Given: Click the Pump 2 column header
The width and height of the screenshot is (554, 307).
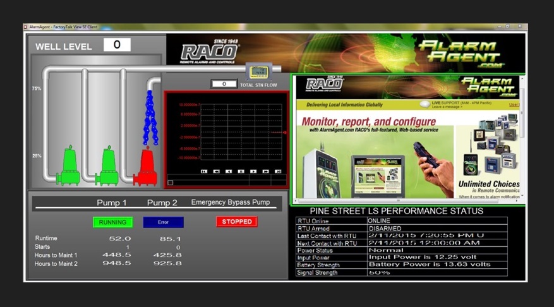Looking at the screenshot, I should pyautogui.click(x=162, y=203).
